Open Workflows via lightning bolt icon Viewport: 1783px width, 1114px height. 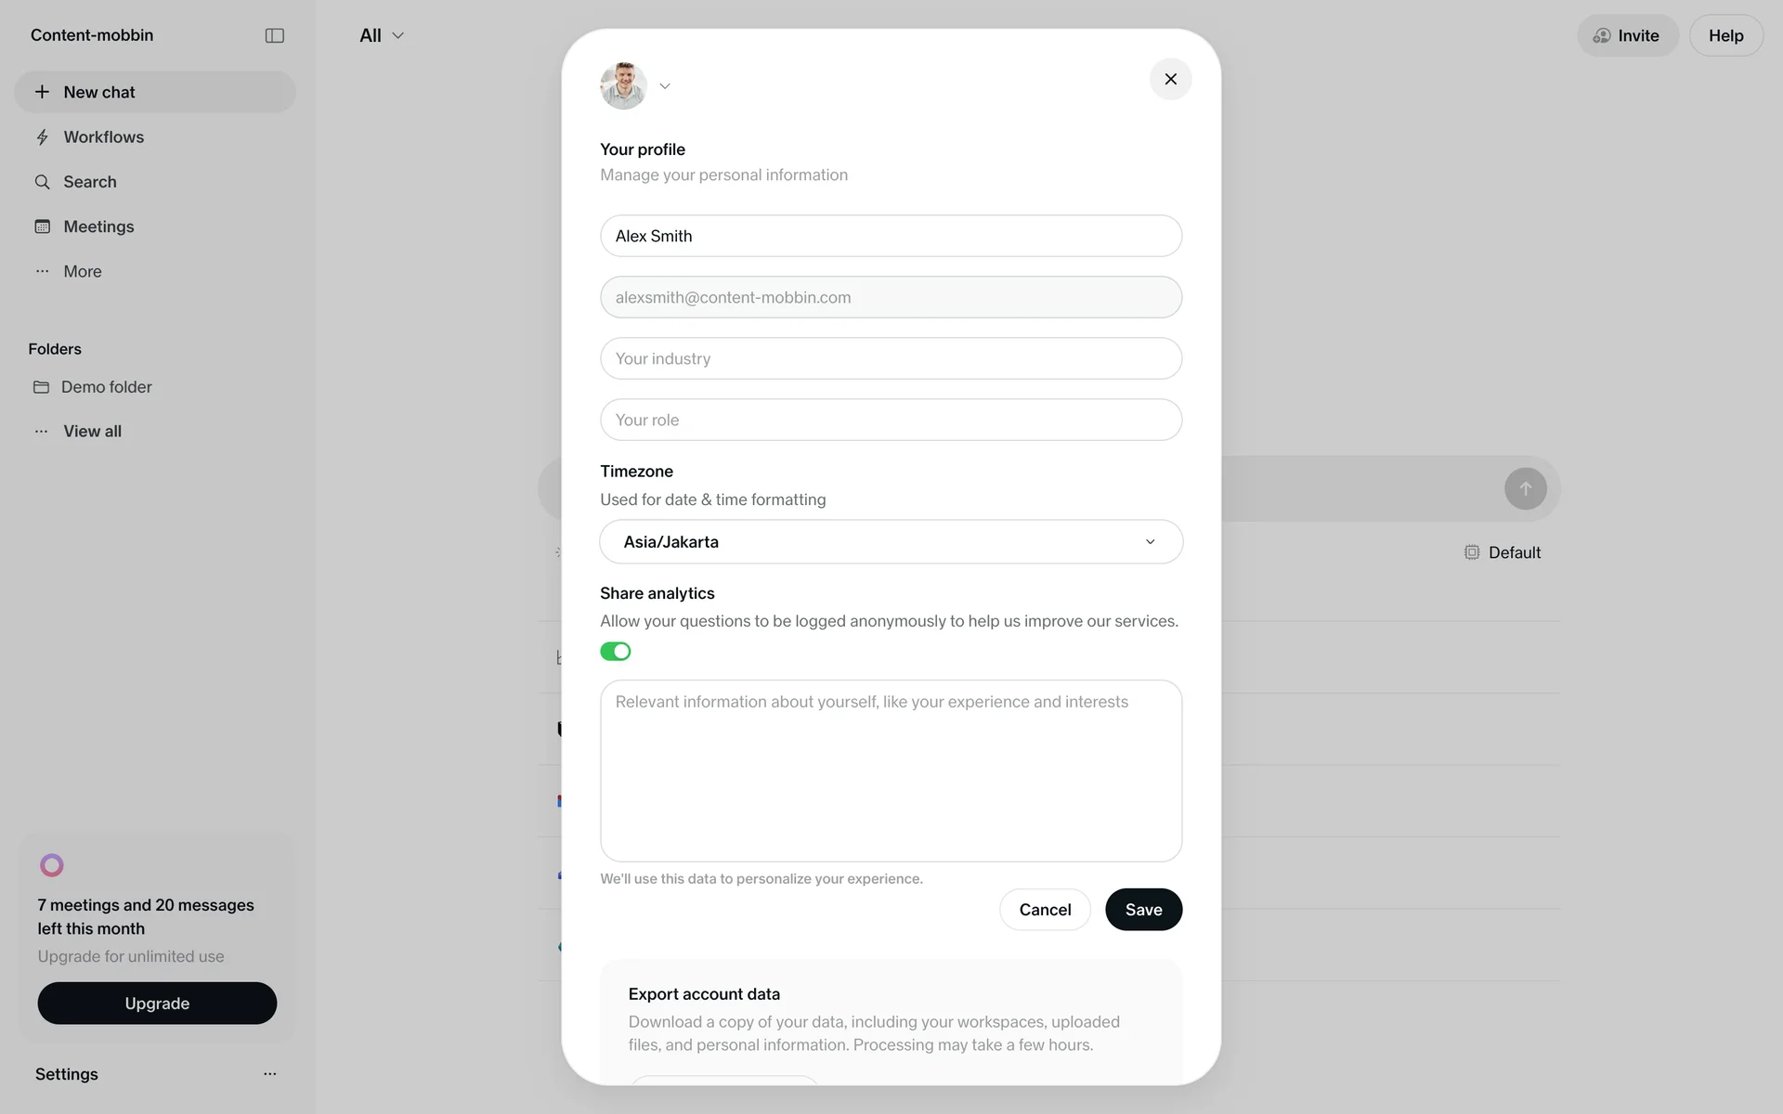[42, 137]
